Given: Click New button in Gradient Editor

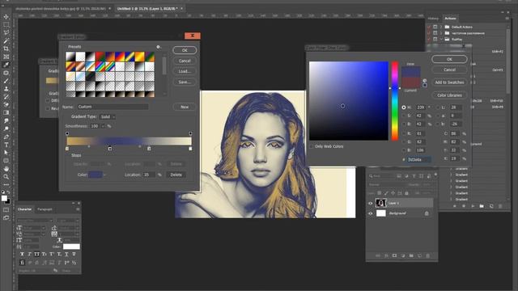Looking at the screenshot, I should click(x=185, y=107).
